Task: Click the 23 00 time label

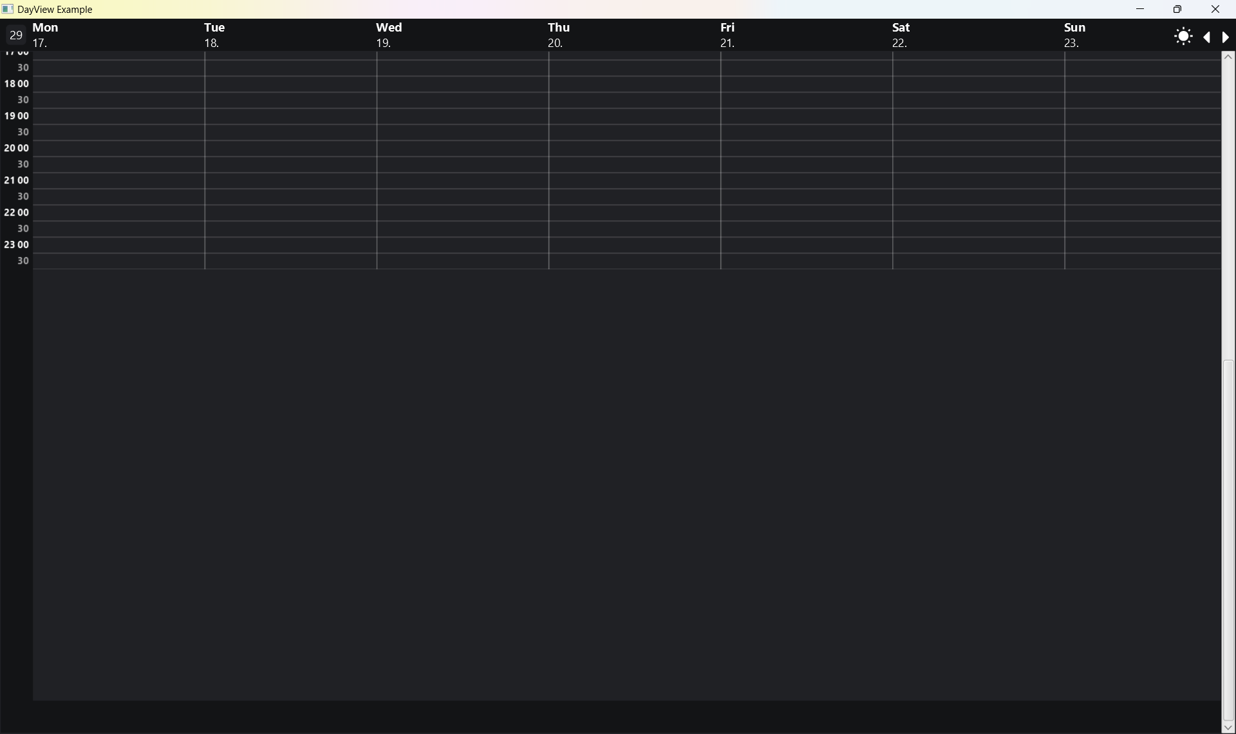Action: [17, 245]
